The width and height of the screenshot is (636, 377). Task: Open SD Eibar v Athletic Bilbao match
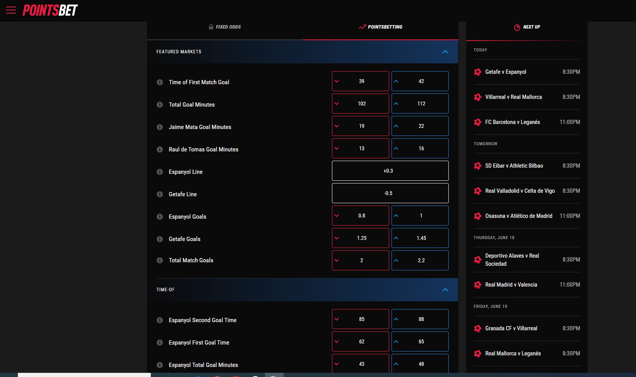coord(527,166)
